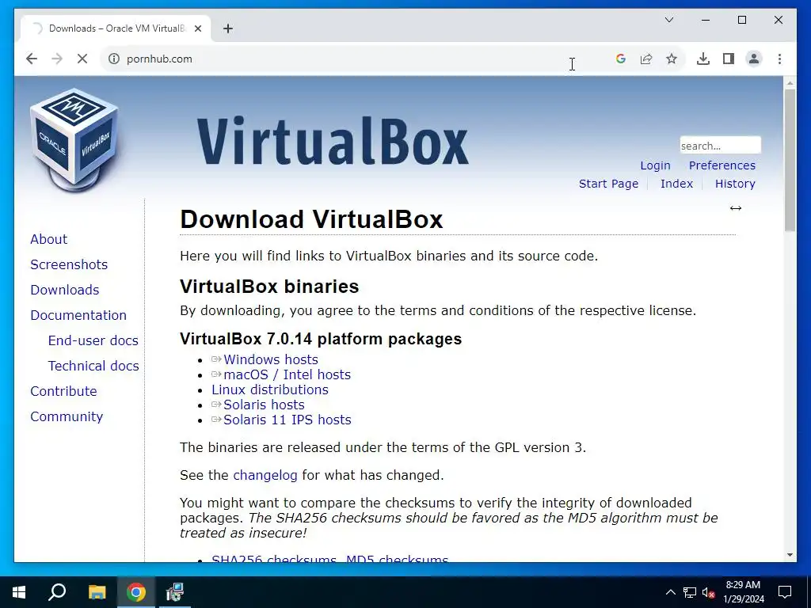Click the address bar URL

pos(159,59)
